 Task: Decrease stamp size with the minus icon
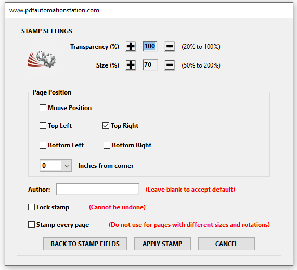pos(170,65)
